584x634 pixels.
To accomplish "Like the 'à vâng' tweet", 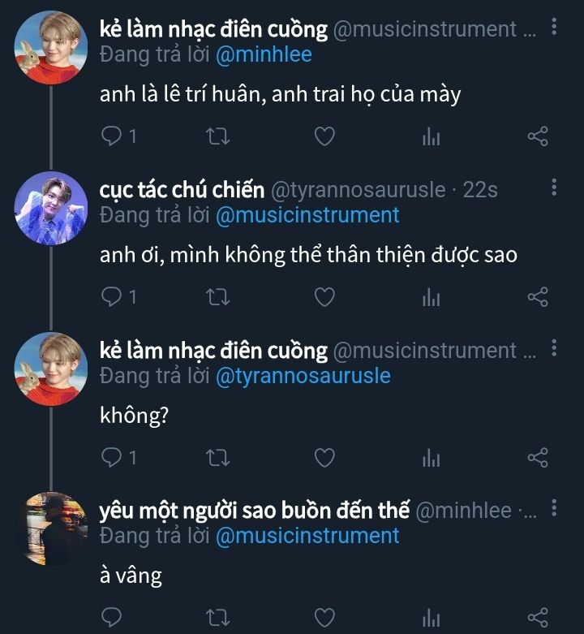I will coord(324,619).
